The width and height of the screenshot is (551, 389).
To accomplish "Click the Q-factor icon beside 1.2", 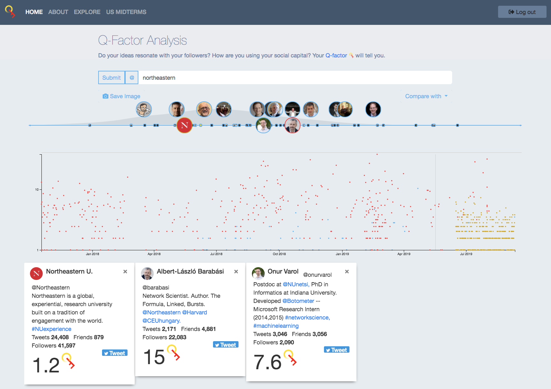I will pyautogui.click(x=68, y=361).
